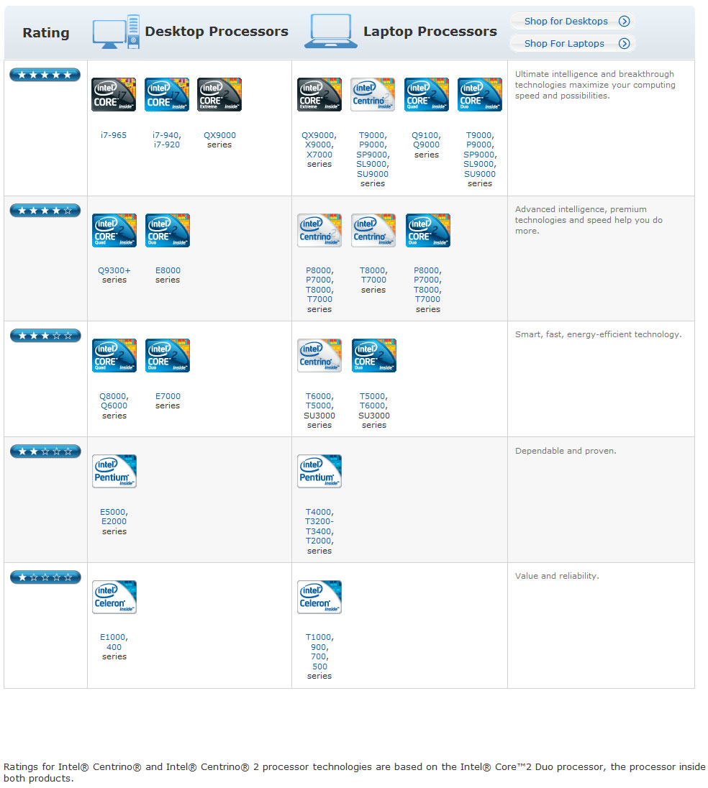Open the E1000 series link
The image size is (708, 788).
click(114, 637)
